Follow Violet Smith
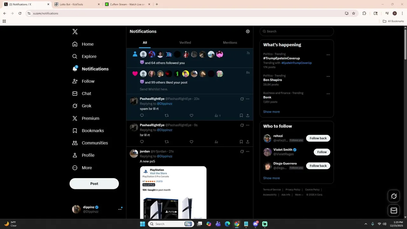Image resolution: width=407 pixels, height=229 pixels. [x=322, y=152]
